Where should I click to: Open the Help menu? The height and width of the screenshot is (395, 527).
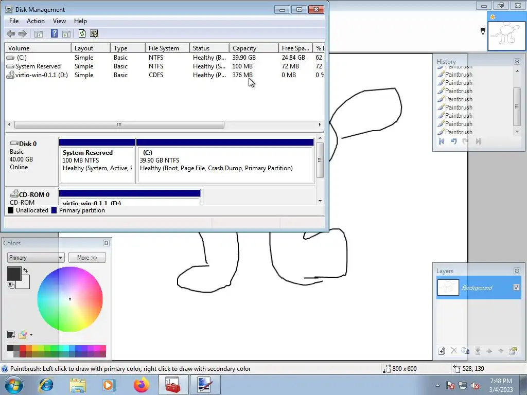coord(80,21)
